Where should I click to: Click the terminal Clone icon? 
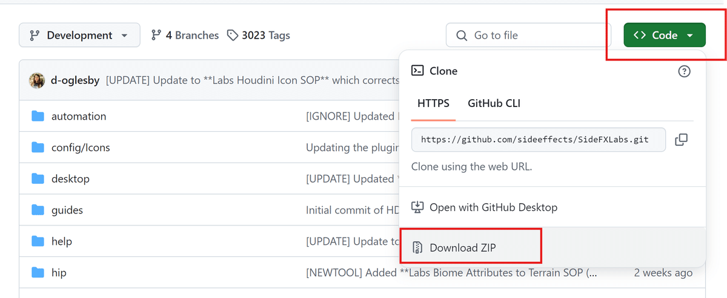tap(417, 71)
